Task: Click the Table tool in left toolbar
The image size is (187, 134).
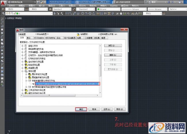Action: coord(2,78)
